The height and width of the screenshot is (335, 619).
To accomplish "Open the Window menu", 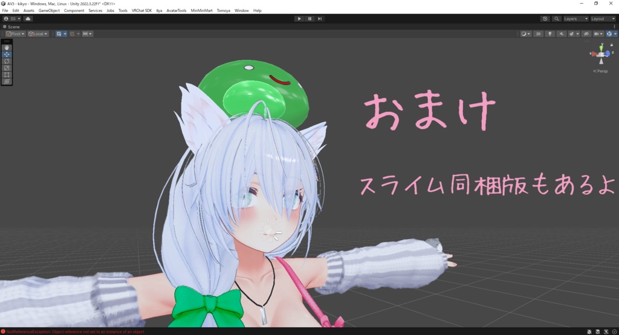I will (x=242, y=11).
